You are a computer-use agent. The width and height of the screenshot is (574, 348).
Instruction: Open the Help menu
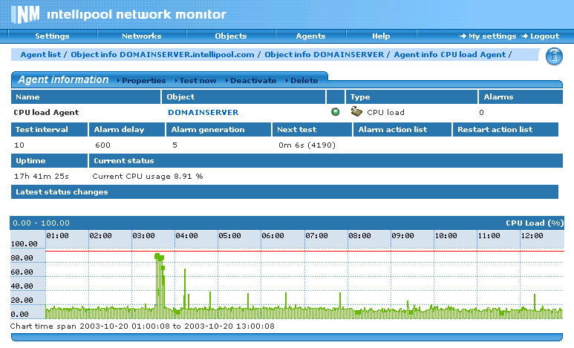coord(381,36)
